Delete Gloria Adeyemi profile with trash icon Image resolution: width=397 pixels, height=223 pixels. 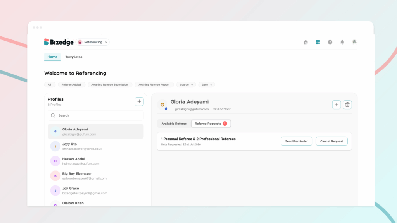347,105
